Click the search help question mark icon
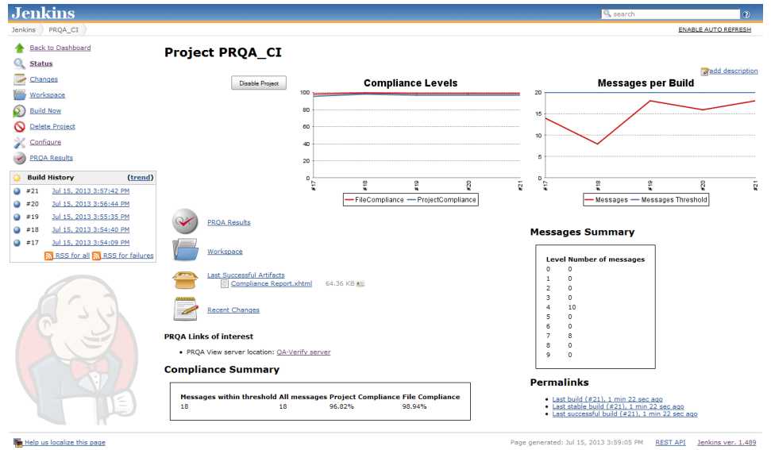The height and width of the screenshot is (450, 771). coord(746,14)
